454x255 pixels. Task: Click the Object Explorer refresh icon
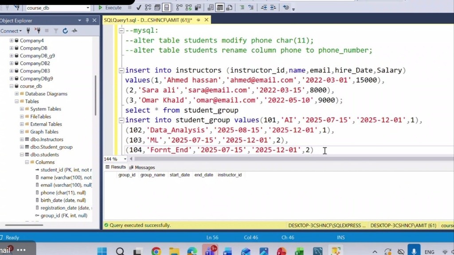click(65, 31)
